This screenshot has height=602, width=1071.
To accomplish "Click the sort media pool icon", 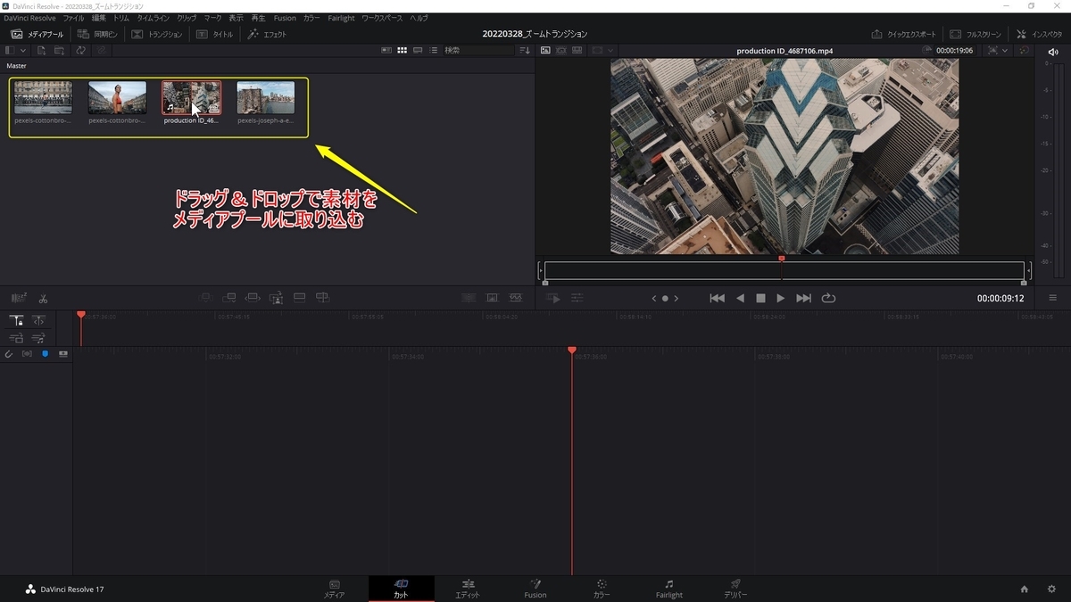I will click(x=525, y=51).
